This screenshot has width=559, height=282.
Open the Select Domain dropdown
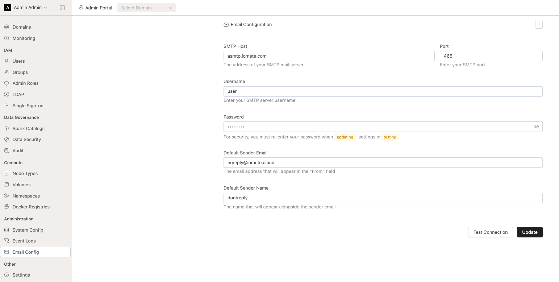[x=147, y=8]
